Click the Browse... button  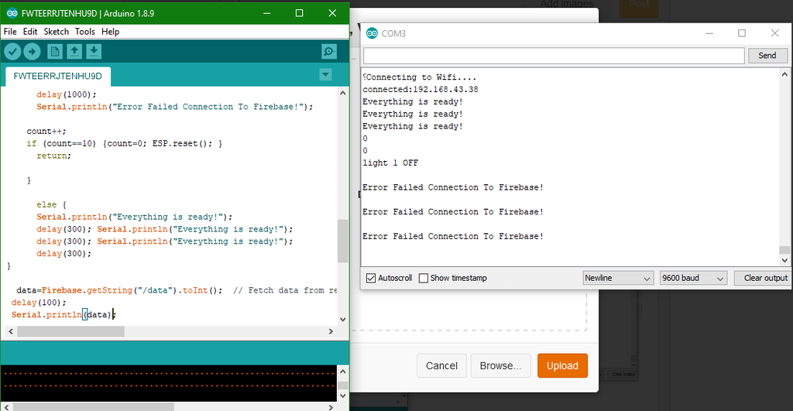(501, 365)
